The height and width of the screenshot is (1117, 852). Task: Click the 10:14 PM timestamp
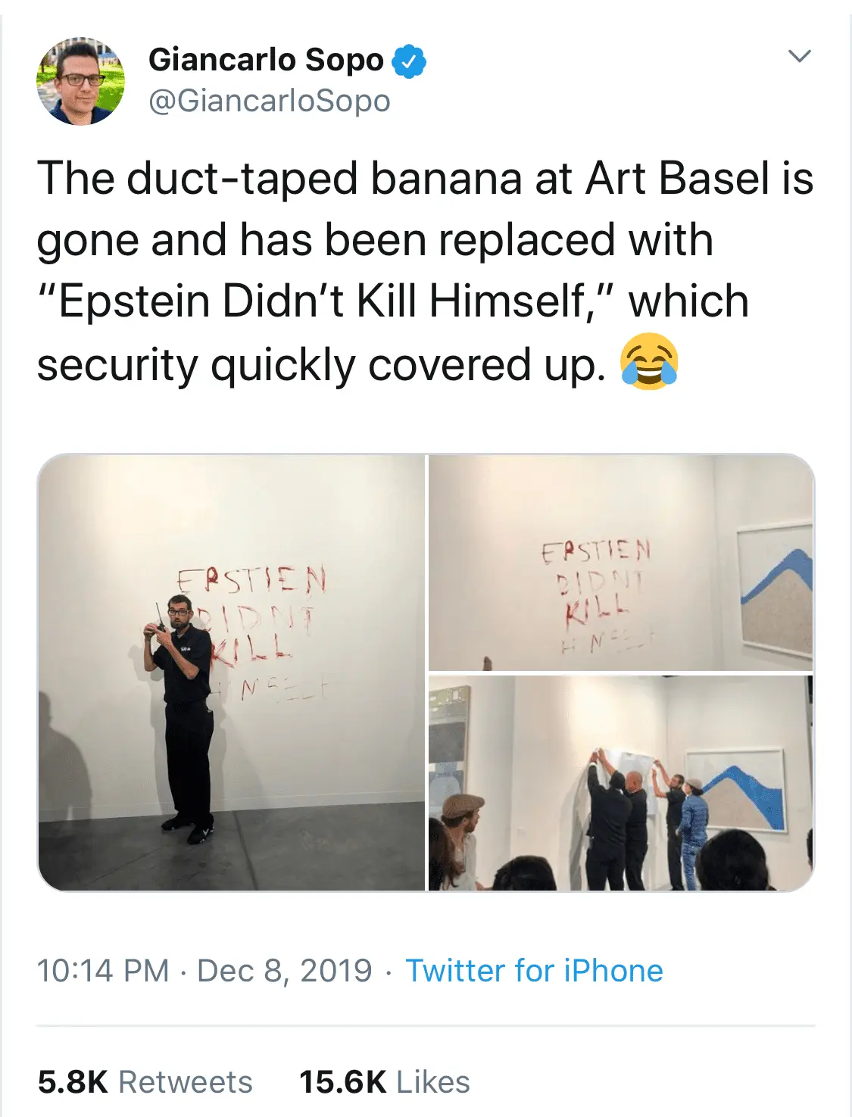tap(103, 970)
